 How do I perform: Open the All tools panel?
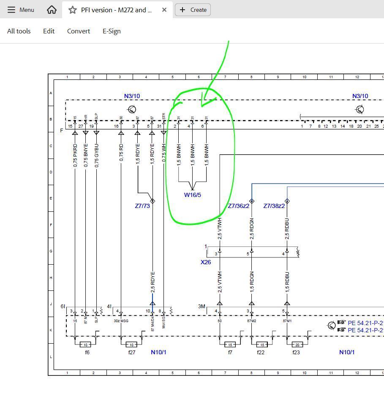(19, 31)
